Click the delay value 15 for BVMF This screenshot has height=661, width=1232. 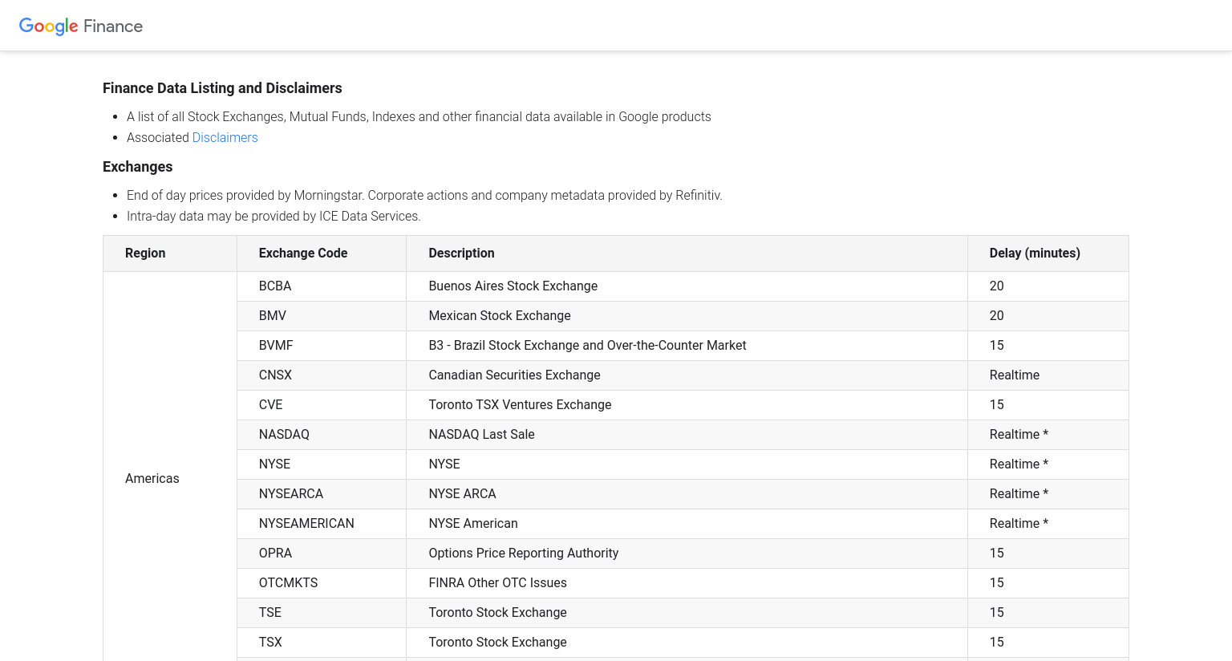[x=996, y=345]
